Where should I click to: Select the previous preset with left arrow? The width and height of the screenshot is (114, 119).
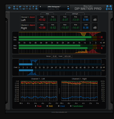(40, 7)
